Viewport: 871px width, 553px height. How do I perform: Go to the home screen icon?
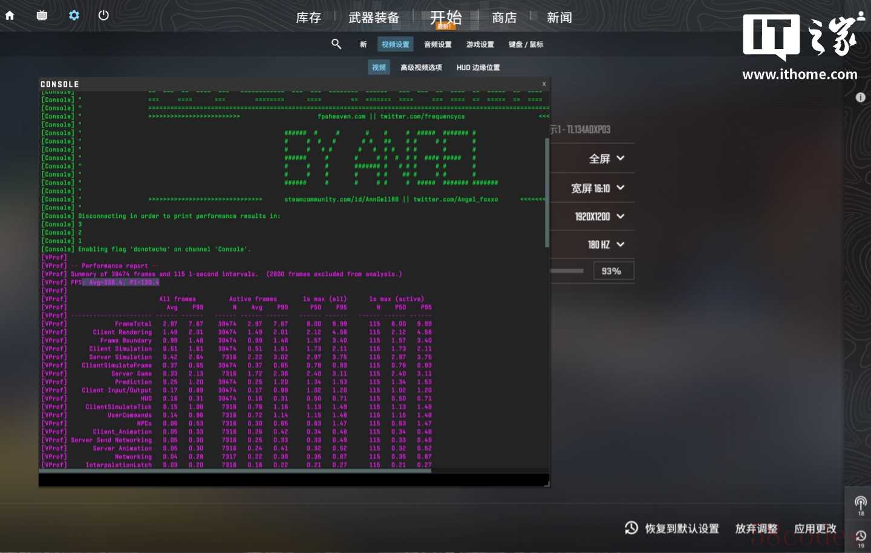pos(10,16)
